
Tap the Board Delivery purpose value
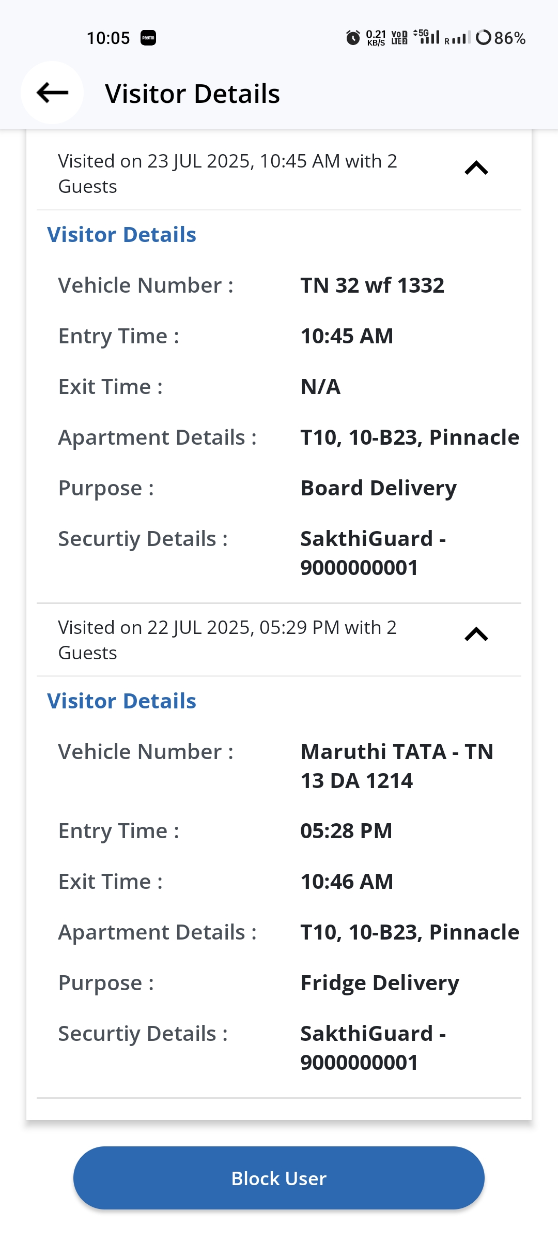378,488
